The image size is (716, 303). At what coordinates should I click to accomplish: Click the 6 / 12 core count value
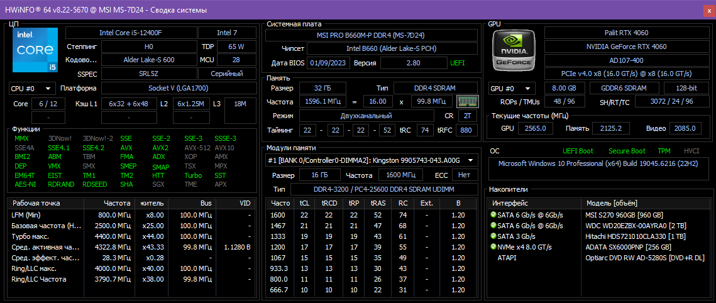48,104
